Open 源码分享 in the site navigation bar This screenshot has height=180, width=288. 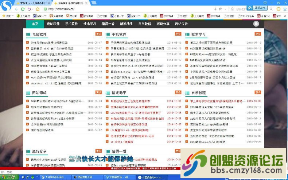click(163, 24)
